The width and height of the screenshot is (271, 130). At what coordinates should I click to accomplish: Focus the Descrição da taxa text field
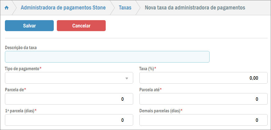[x=107, y=57]
